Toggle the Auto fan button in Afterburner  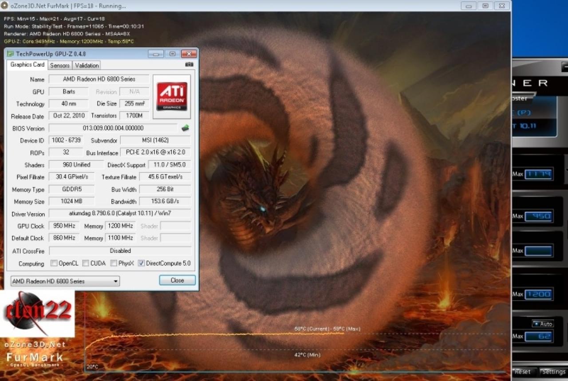click(543, 324)
